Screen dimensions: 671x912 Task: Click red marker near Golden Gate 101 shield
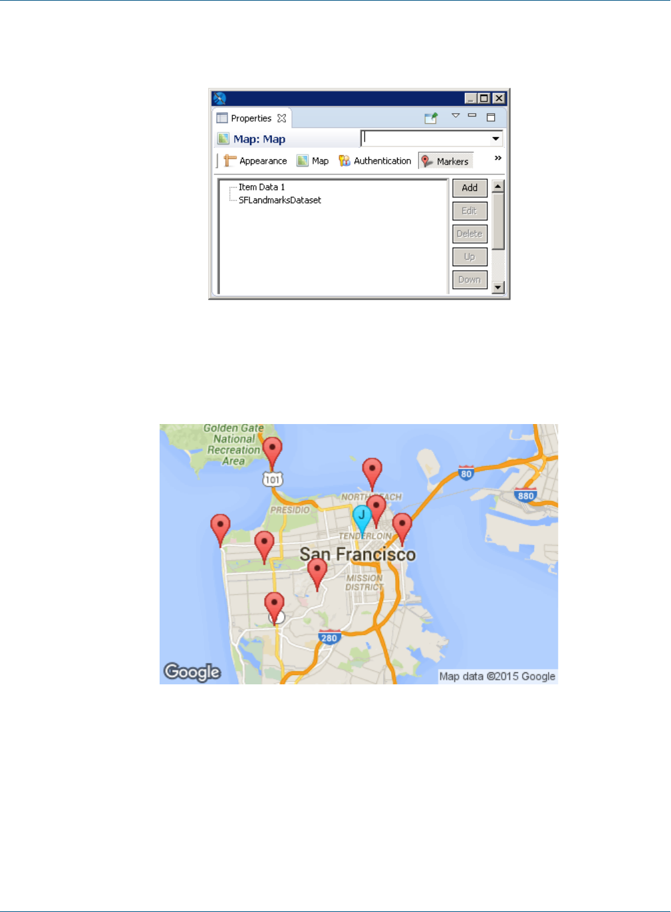coord(272,453)
